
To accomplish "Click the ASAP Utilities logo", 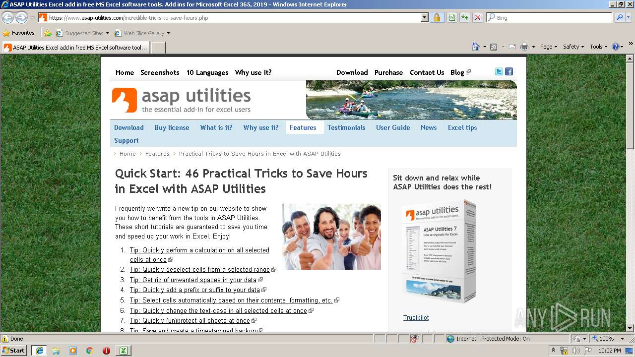I will click(x=182, y=100).
